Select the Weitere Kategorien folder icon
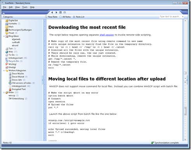Image resolution: width=191 pixels, height=150 pixels. pos(7,71)
